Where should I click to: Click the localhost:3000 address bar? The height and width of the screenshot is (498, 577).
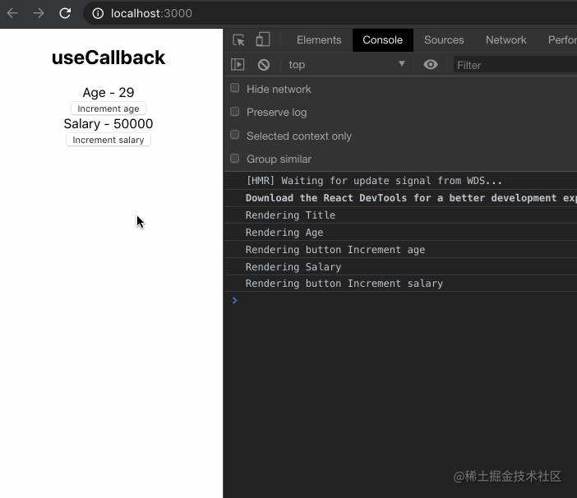click(331, 14)
